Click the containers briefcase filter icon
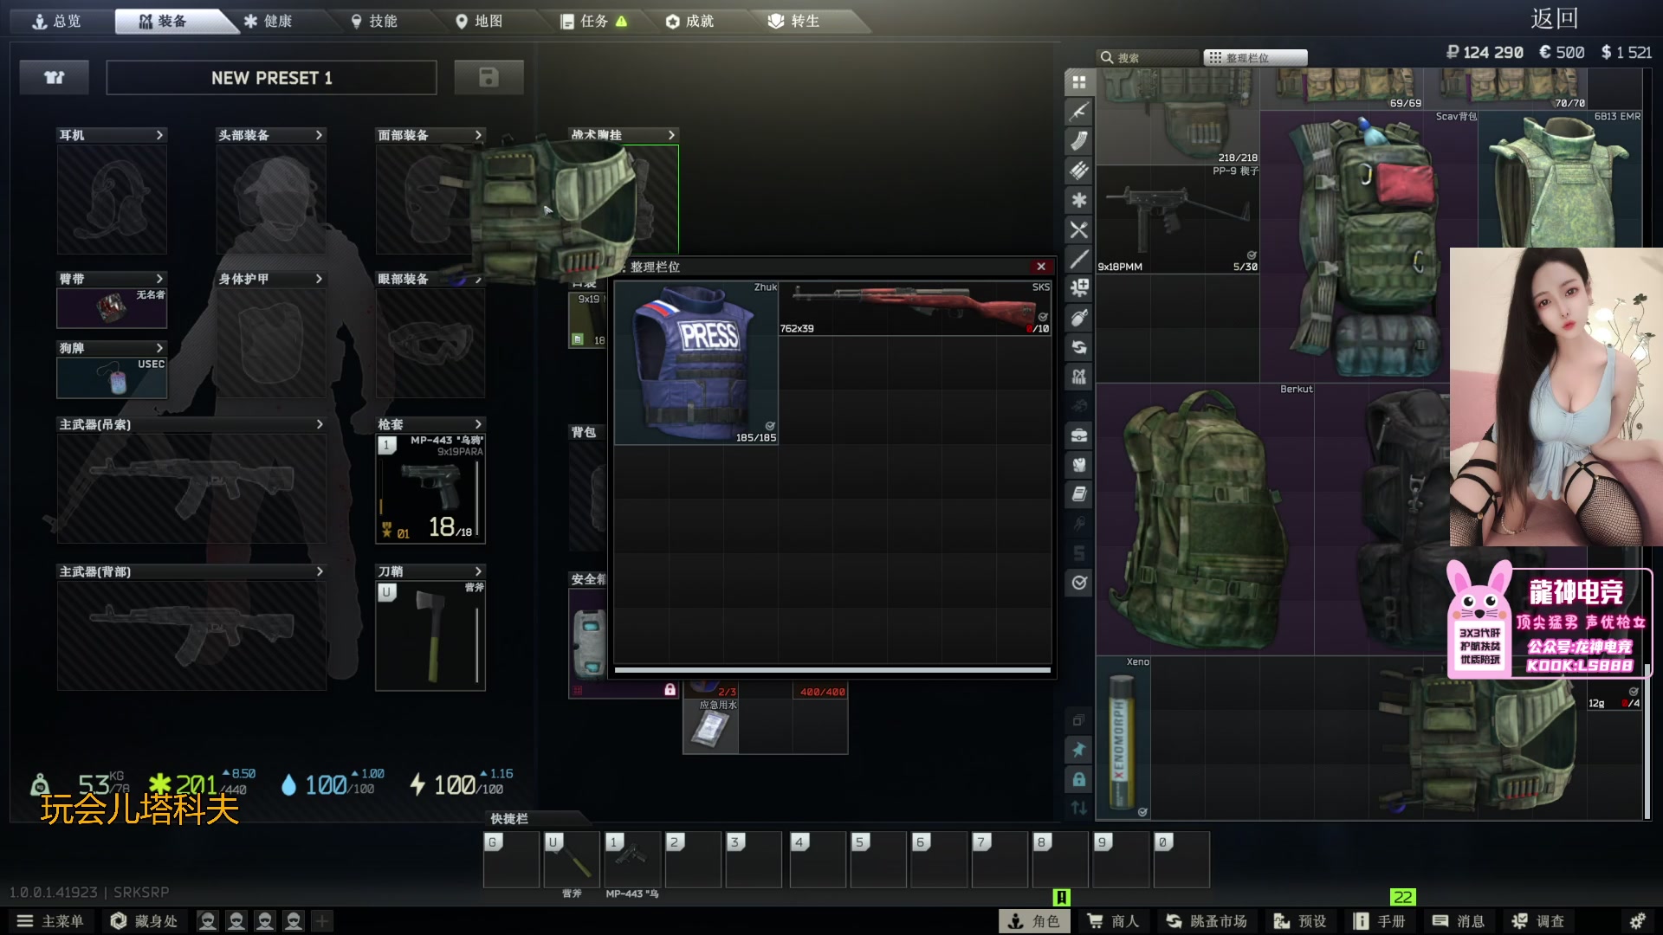1663x935 pixels. 1078,435
